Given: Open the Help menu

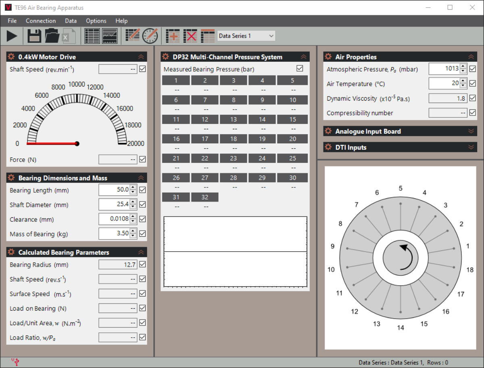Looking at the screenshot, I should [x=121, y=21].
